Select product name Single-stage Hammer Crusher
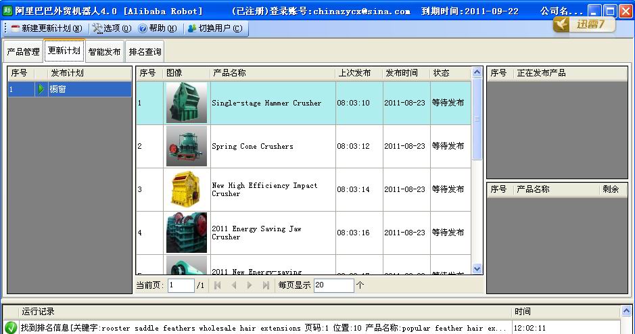Image resolution: width=635 pixels, height=334 pixels. pos(266,103)
